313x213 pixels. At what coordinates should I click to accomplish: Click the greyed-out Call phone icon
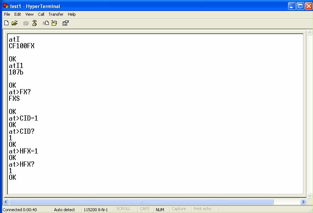pyautogui.click(x=26, y=23)
